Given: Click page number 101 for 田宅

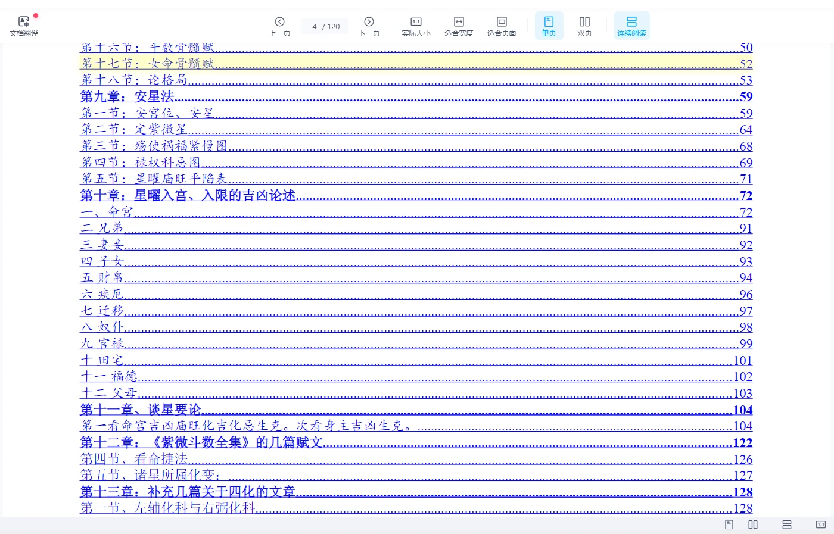Looking at the screenshot, I should pos(743,361).
